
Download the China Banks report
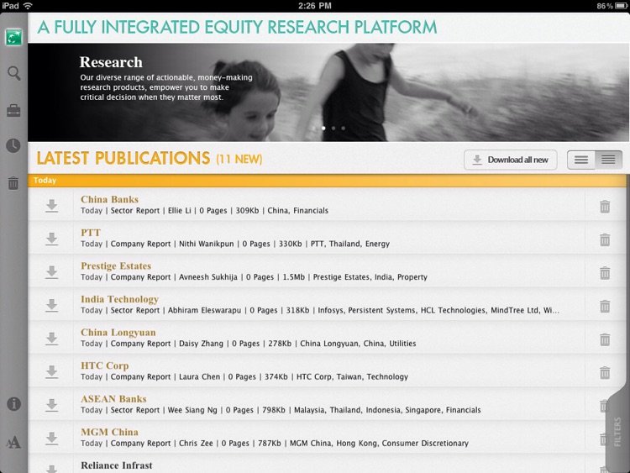(51, 206)
